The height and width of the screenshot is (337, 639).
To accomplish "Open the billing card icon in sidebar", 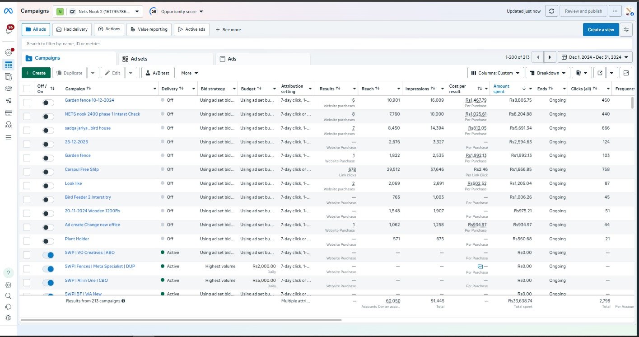I will pyautogui.click(x=9, y=112).
